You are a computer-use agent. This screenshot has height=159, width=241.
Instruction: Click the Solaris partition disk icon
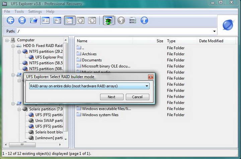25,109
